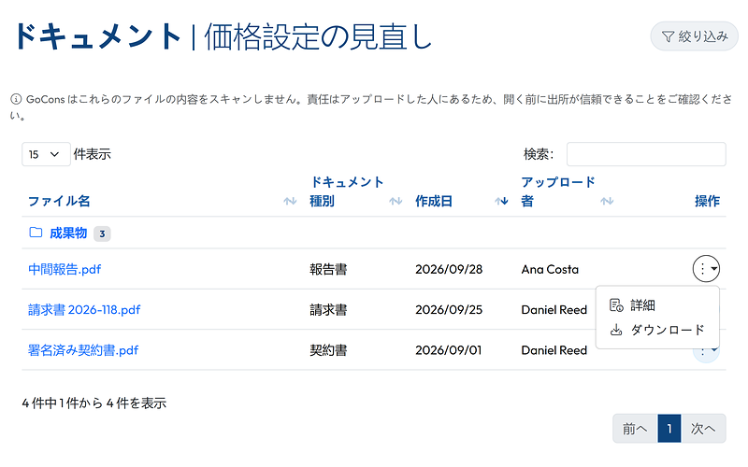Click the 詳細 document icon in the menu
The width and height of the screenshot is (748, 467).
[616, 305]
